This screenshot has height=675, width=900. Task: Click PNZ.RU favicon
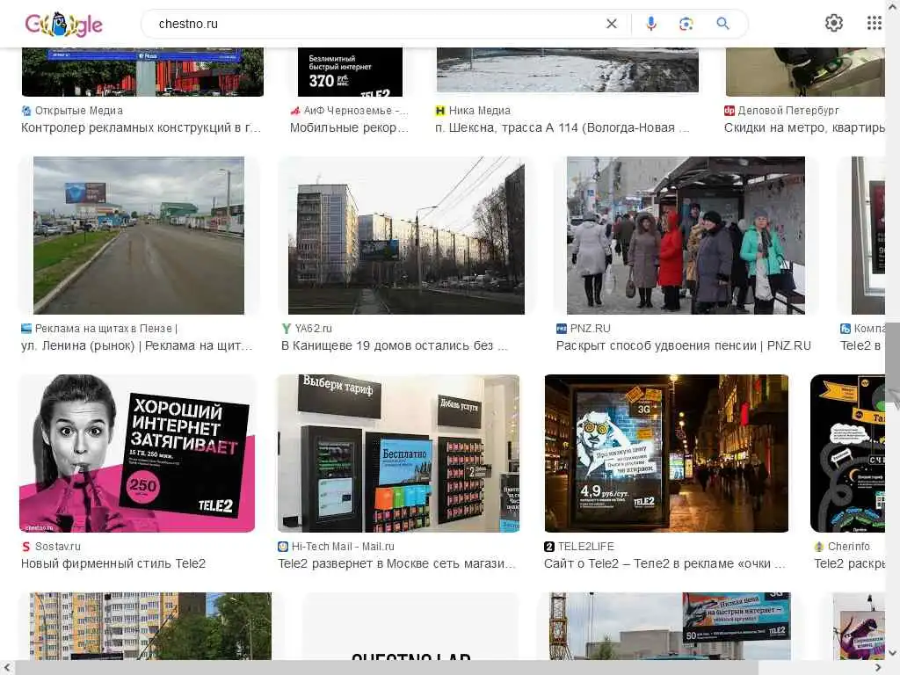[x=562, y=329]
